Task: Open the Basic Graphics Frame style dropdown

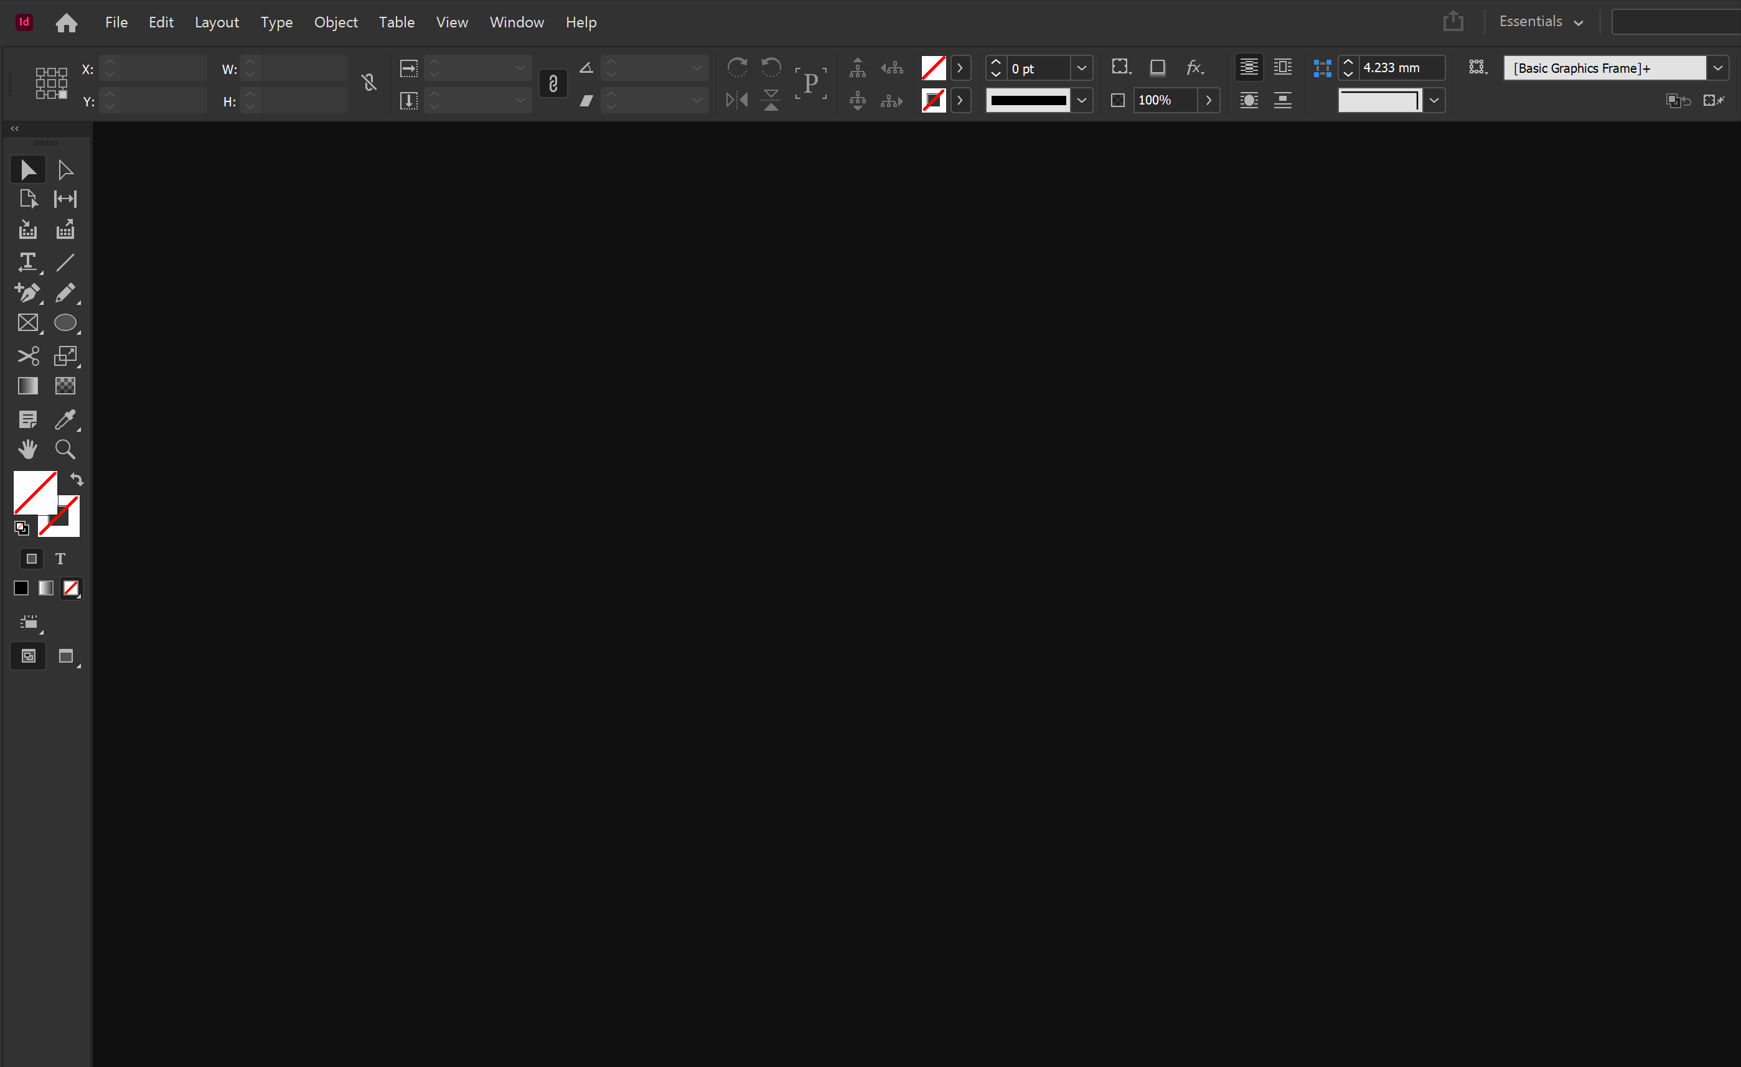Action: 1718,68
